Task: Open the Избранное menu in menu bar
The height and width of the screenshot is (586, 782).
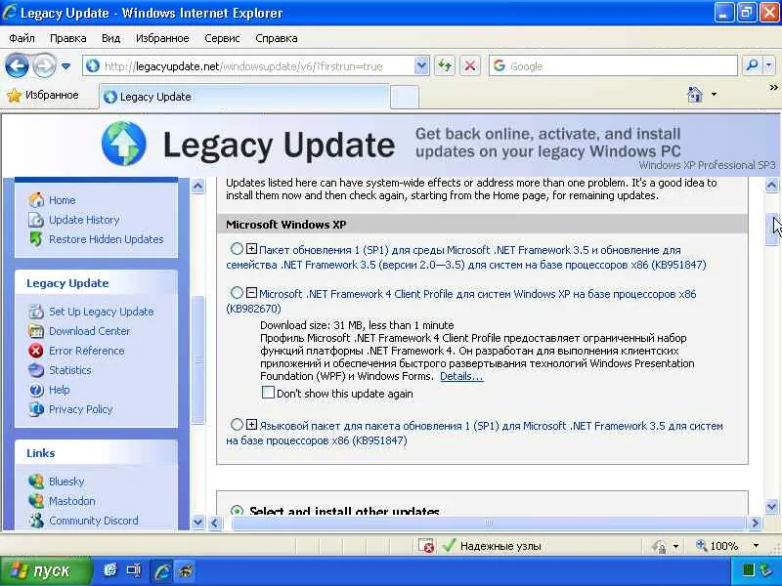Action: point(162,38)
